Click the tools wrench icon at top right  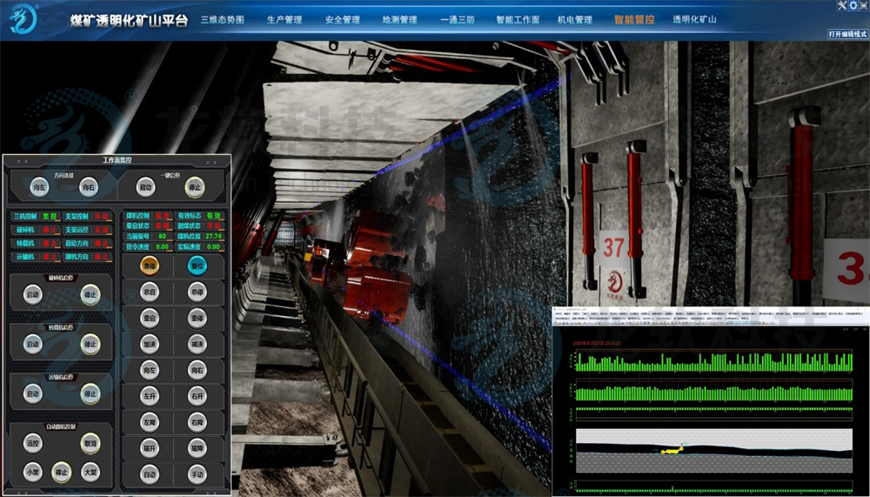(840, 6)
